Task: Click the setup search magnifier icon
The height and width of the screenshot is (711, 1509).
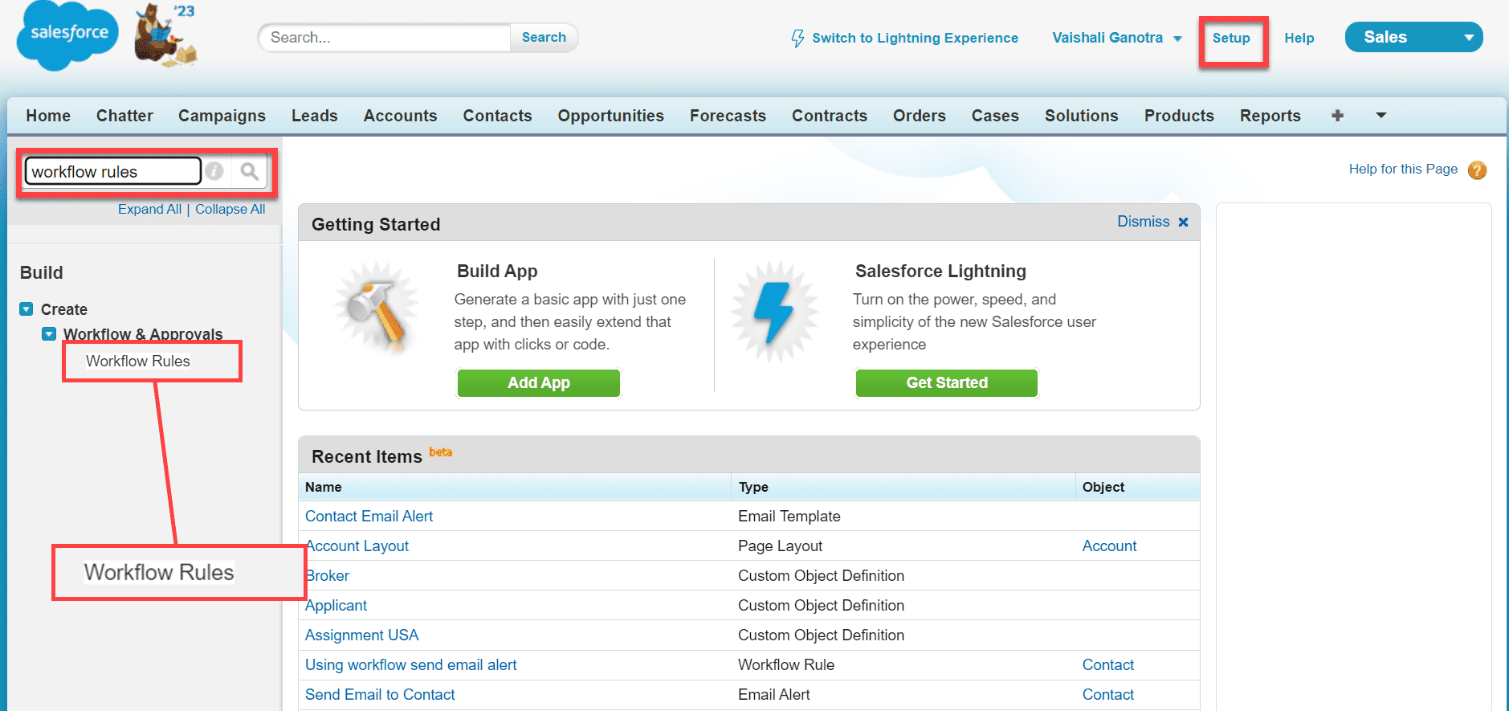Action: click(250, 171)
